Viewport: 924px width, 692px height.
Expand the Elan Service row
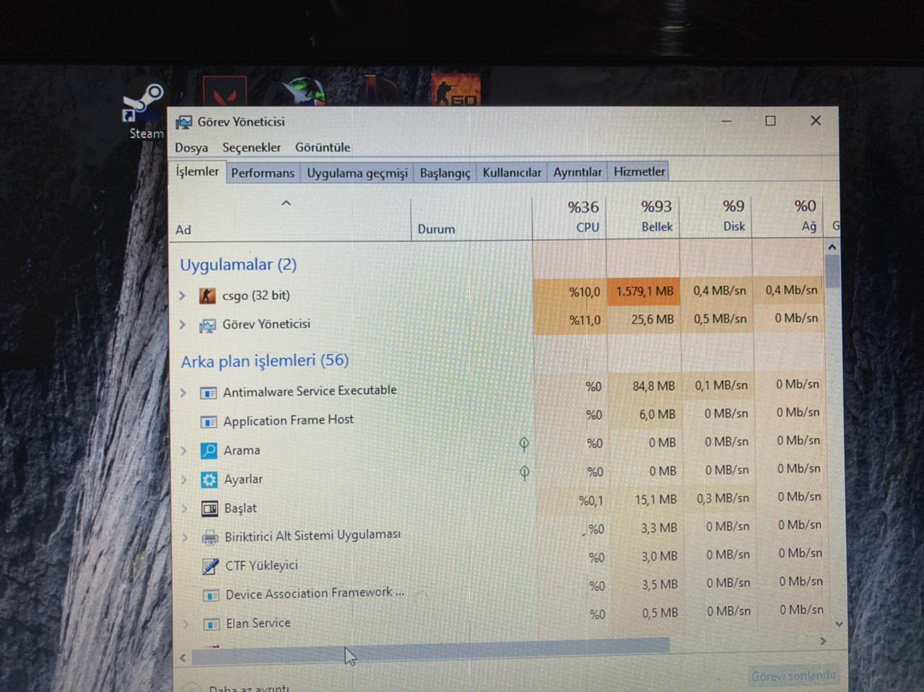186,624
